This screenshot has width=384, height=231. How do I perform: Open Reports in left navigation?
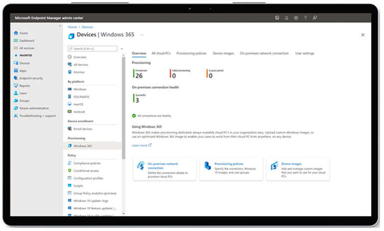tap(22, 86)
